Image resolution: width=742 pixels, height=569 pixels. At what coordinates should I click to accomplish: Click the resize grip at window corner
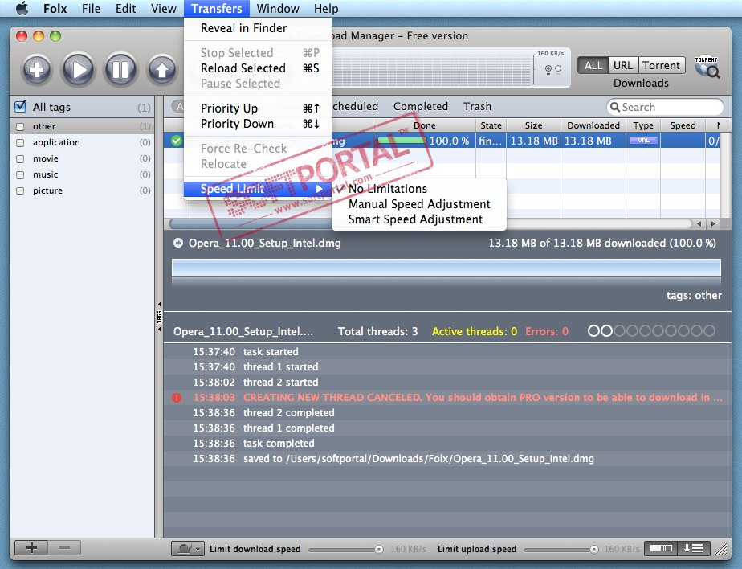[721, 550]
